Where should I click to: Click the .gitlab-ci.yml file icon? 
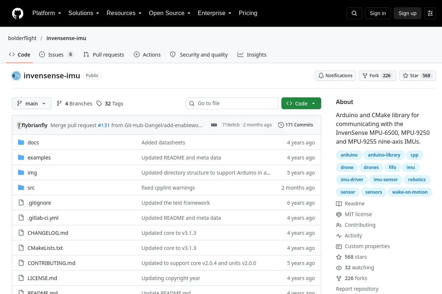point(21,218)
